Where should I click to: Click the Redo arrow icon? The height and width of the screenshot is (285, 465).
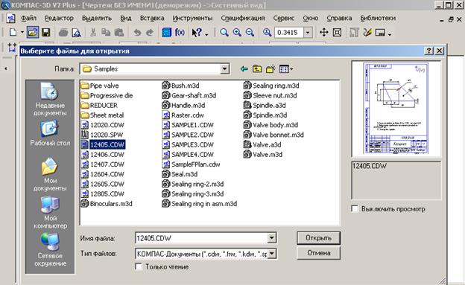coord(150,32)
